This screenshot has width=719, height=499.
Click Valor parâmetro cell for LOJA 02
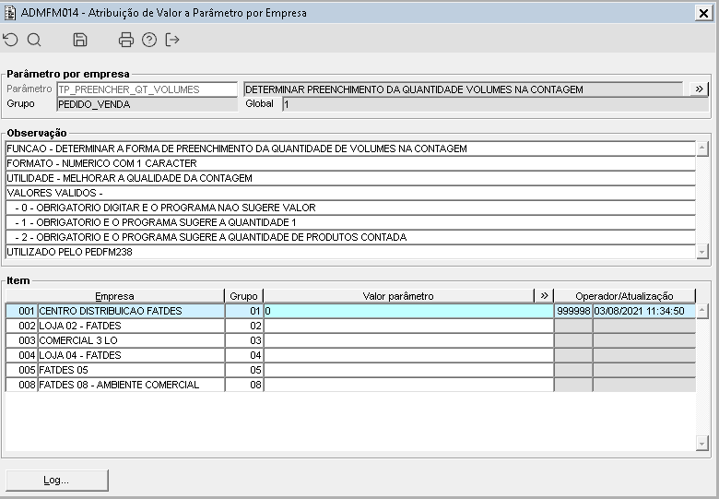coord(408,326)
